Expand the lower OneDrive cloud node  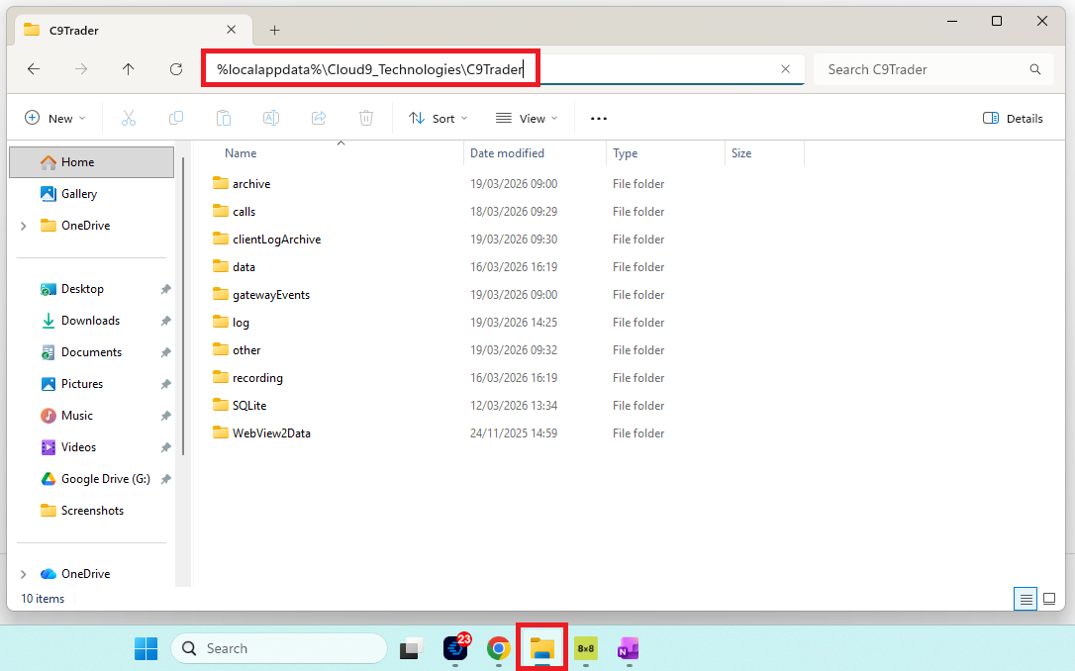pyautogui.click(x=24, y=574)
